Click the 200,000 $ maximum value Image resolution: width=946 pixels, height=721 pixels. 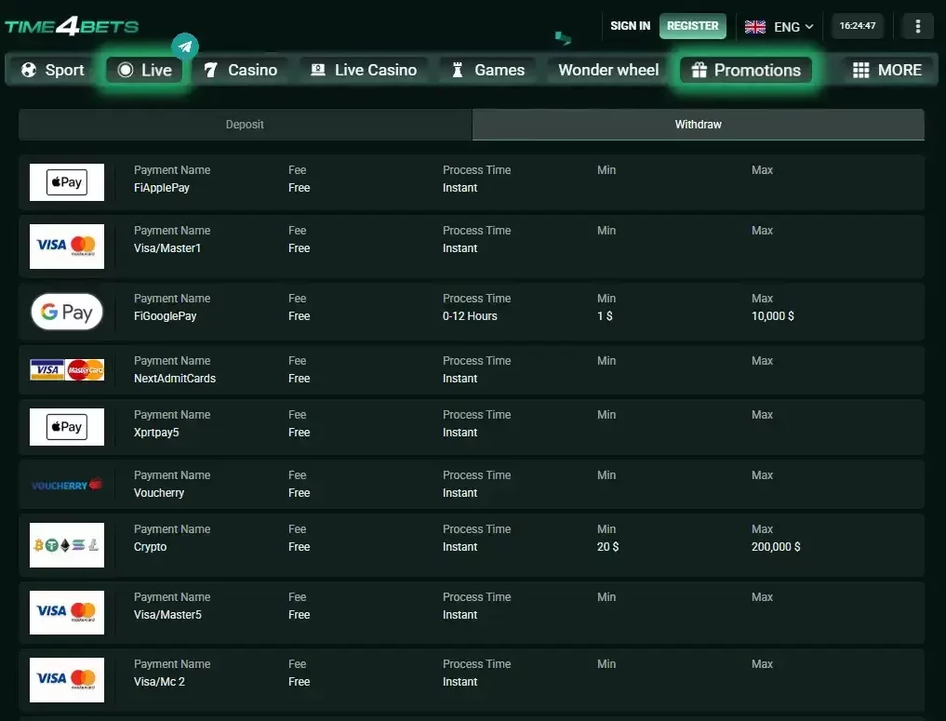[776, 547]
